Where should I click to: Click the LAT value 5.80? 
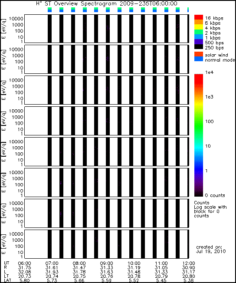pyautogui.click(x=25, y=280)
